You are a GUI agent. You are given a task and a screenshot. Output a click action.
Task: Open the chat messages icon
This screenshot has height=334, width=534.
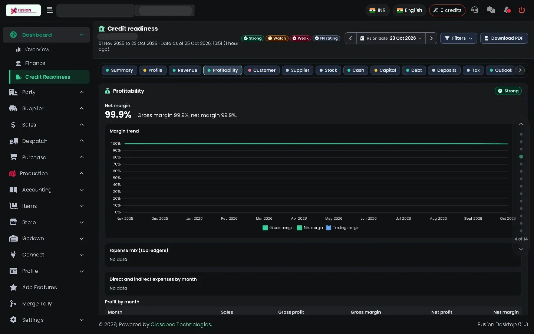point(491,10)
